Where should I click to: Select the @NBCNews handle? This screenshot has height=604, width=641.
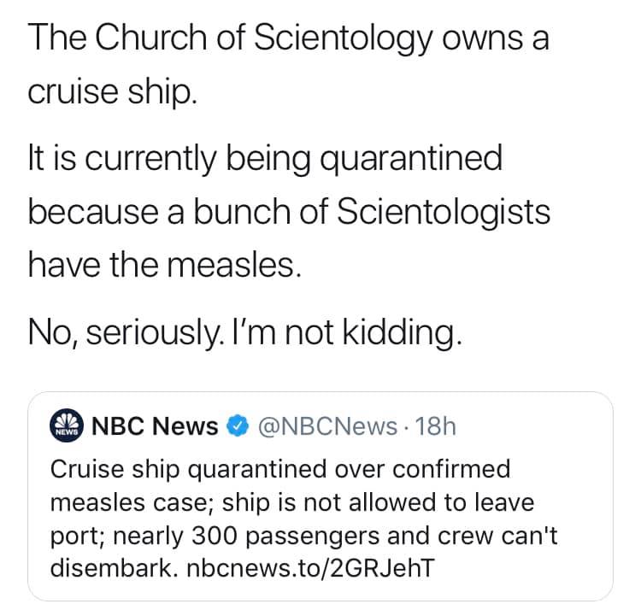pos(322,426)
